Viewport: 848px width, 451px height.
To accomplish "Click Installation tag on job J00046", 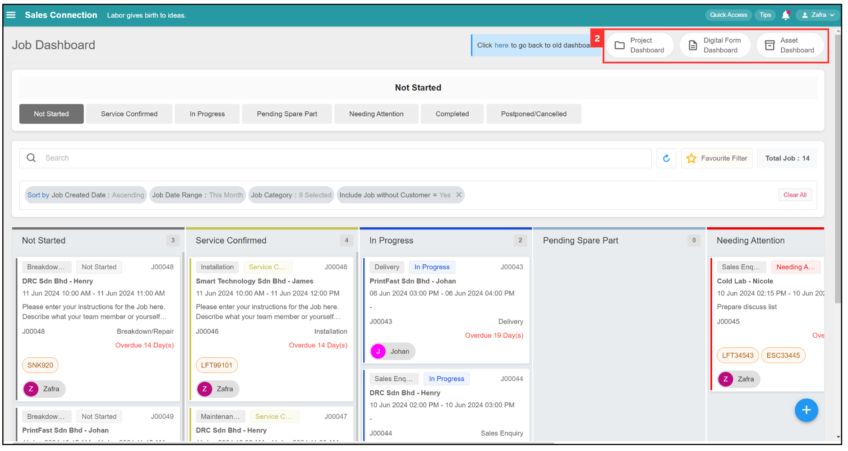I will [217, 267].
